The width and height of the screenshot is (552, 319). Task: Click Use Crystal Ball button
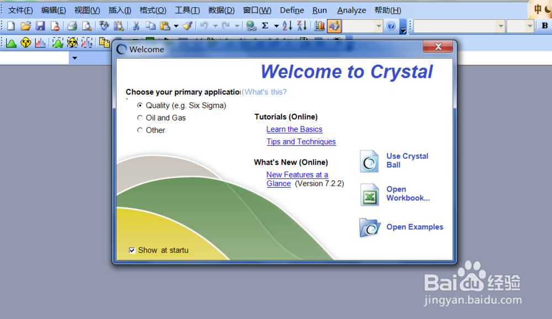[394, 161]
